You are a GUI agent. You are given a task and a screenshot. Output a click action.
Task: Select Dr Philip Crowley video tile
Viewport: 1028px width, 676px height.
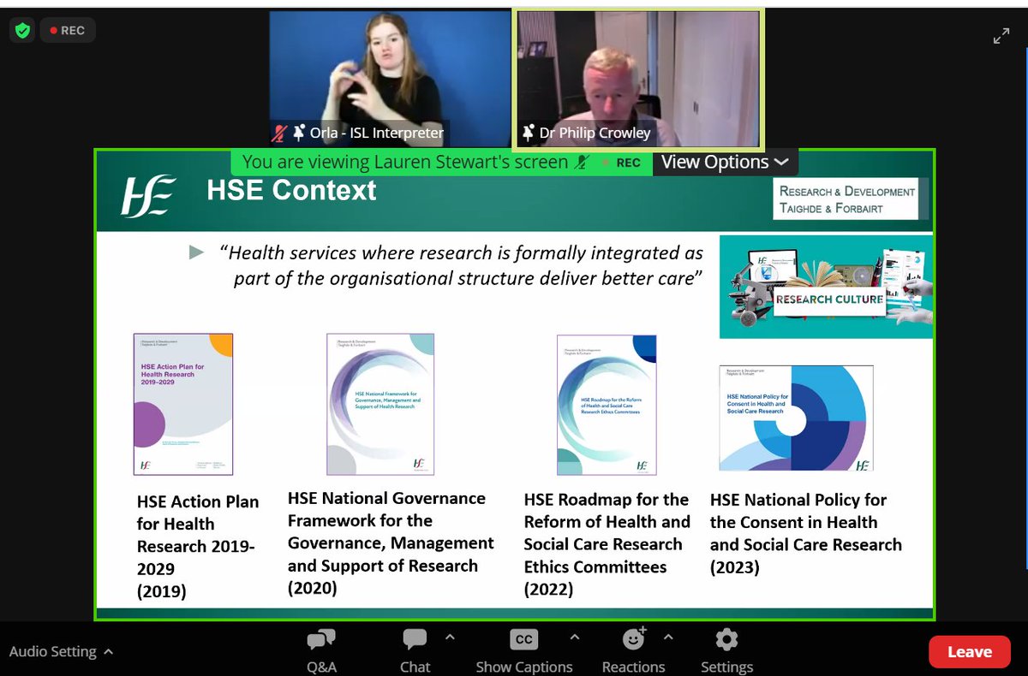[x=637, y=79]
